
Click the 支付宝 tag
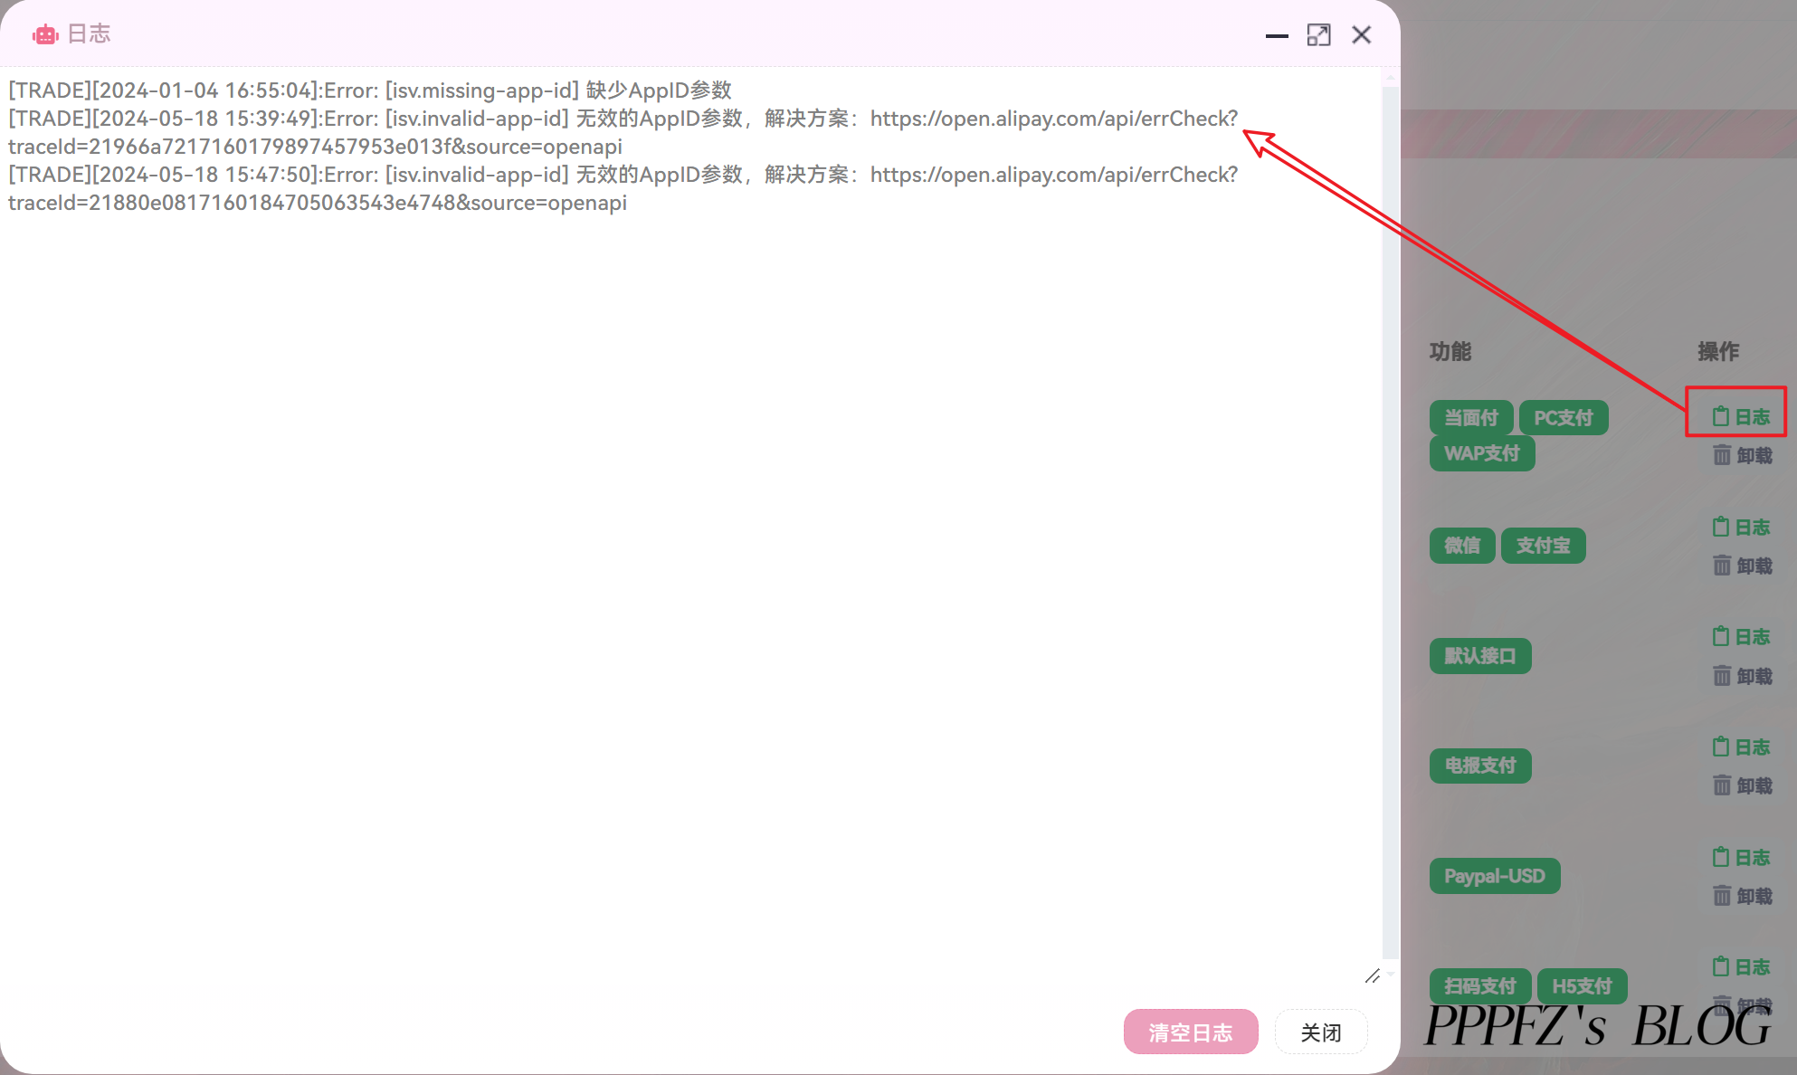[x=1544, y=546]
